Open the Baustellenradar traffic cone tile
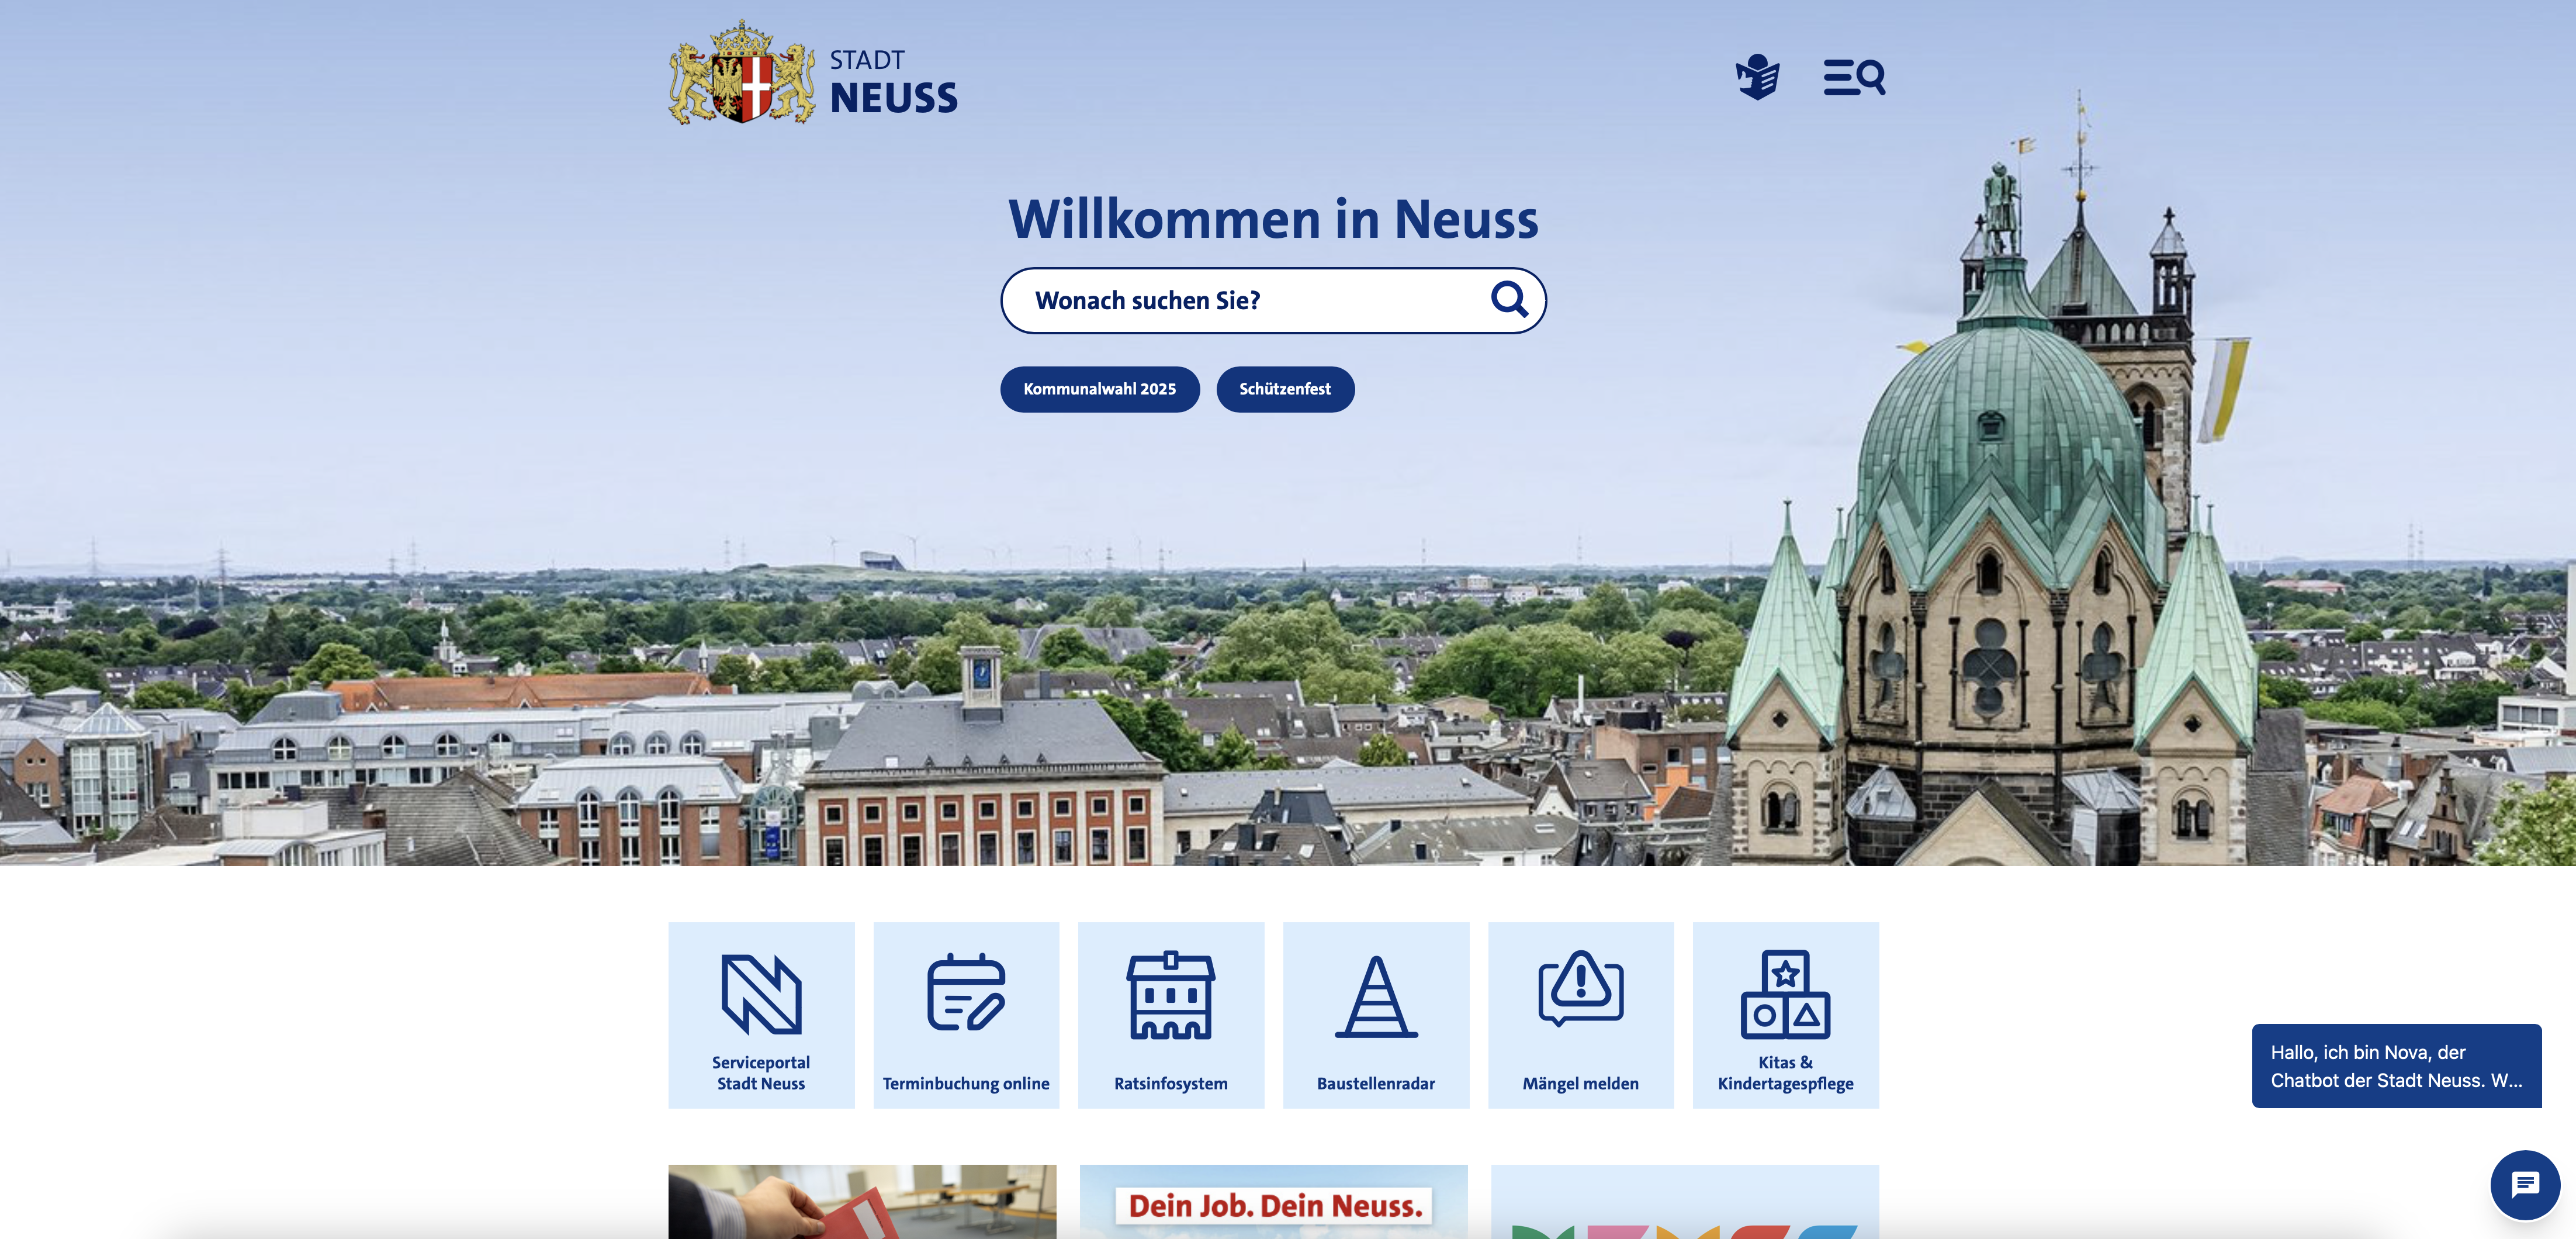 pyautogui.click(x=1376, y=1015)
